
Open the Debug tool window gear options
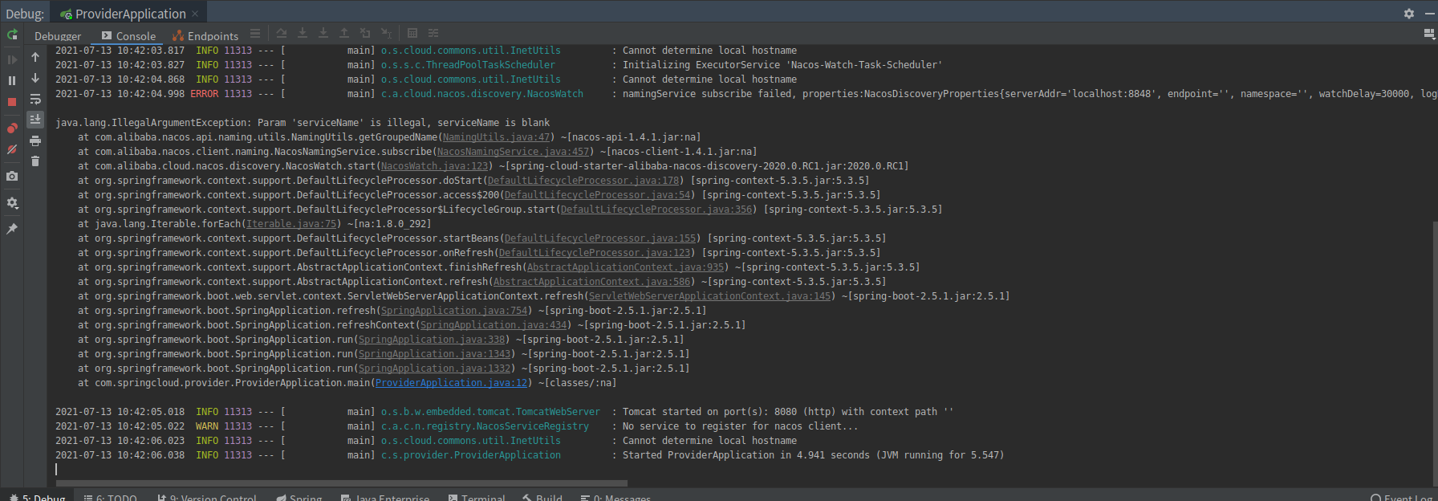click(x=1409, y=14)
